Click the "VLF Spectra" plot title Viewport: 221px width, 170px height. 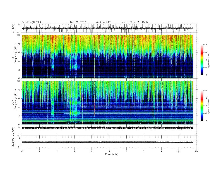32,22
